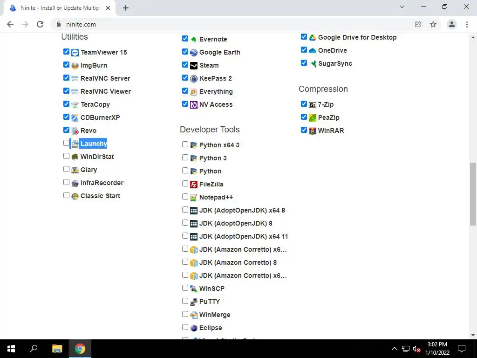Click the Glary app icon
Viewport: 477px width, 358px height.
pyautogui.click(x=75, y=170)
